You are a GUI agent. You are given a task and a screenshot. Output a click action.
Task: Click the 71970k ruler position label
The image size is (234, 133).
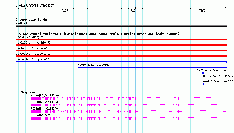point(66,11)
